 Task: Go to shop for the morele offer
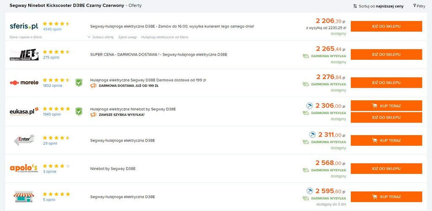(386, 83)
